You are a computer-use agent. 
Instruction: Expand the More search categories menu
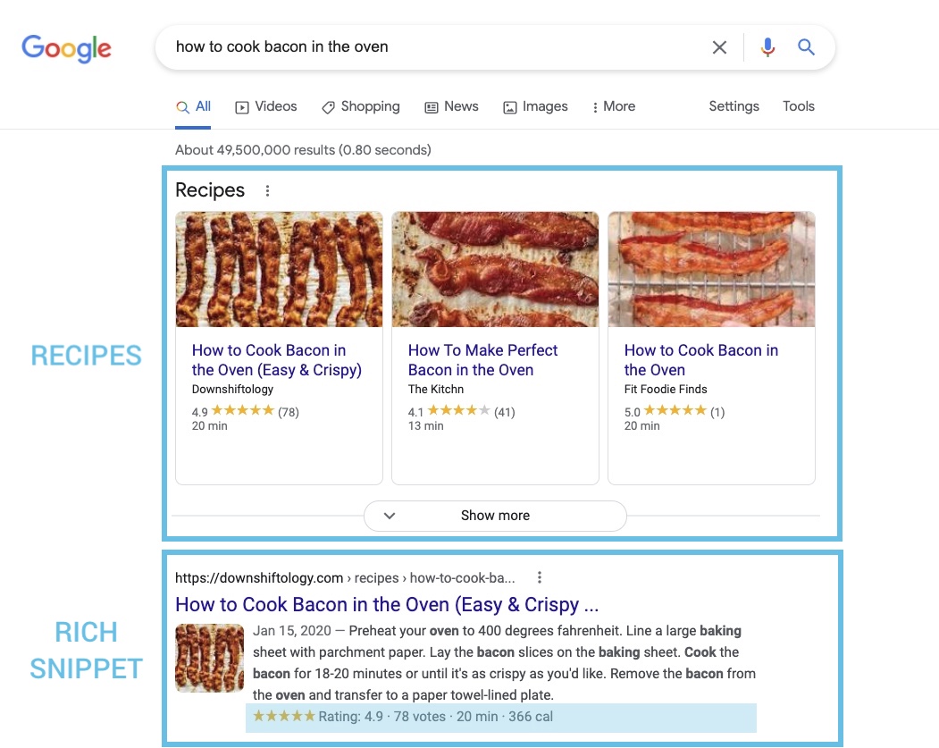(613, 106)
